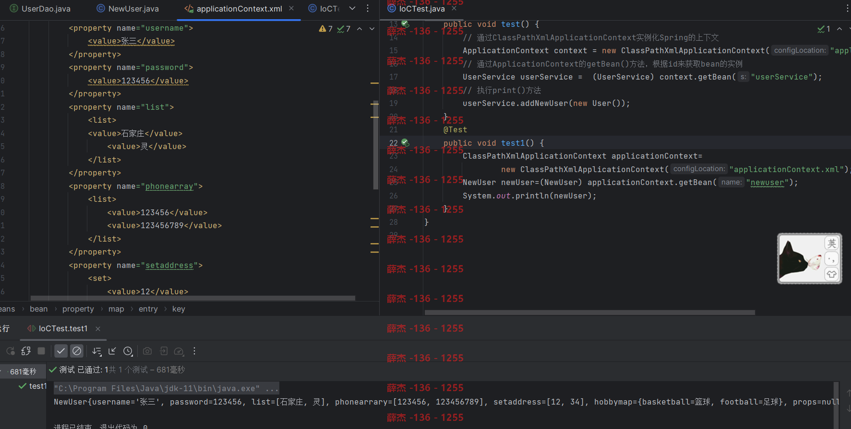Go to previous highlighted problem in XML
The width and height of the screenshot is (851, 429).
point(360,29)
